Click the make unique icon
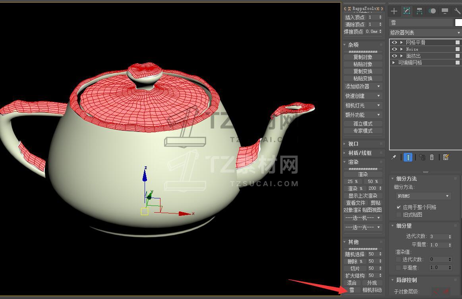This screenshot has height=299, width=462. click(x=422, y=158)
